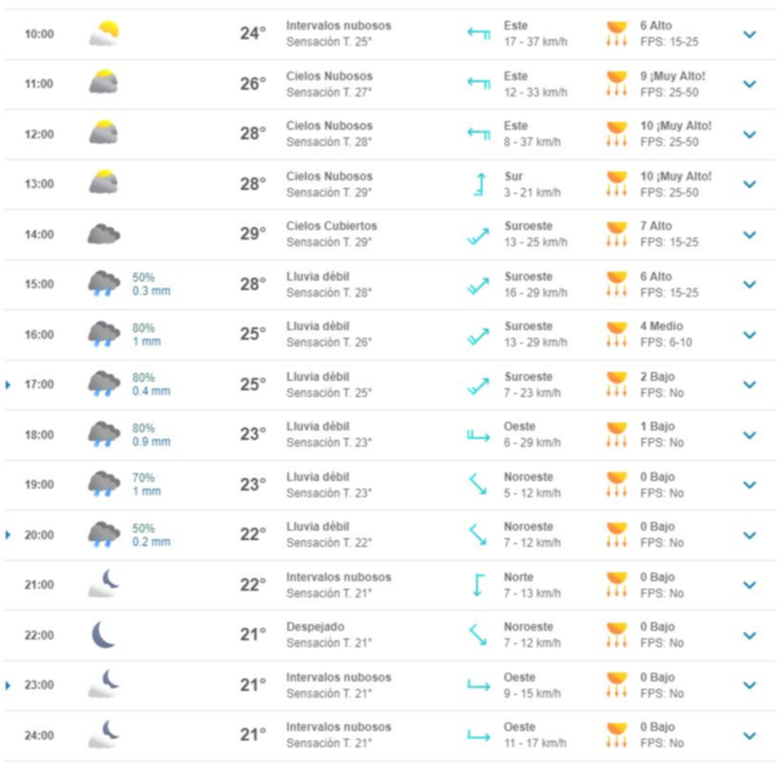Screen dimensions: 784x772
Task: Expand the 24:00 hourly forecast chevron
Action: tap(750, 735)
